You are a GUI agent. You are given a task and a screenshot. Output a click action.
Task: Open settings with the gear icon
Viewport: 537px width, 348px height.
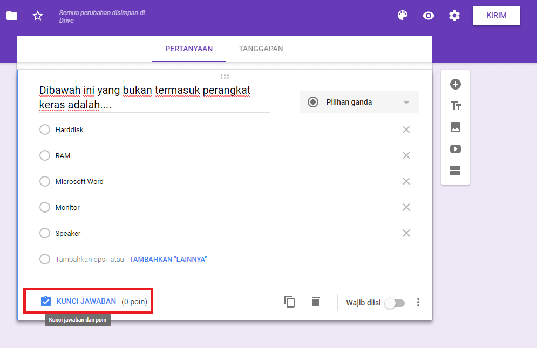(x=454, y=16)
